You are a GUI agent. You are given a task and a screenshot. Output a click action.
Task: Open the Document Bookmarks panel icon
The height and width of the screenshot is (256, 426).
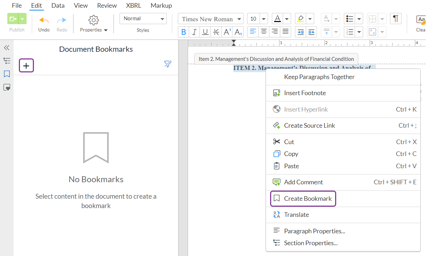pos(7,74)
